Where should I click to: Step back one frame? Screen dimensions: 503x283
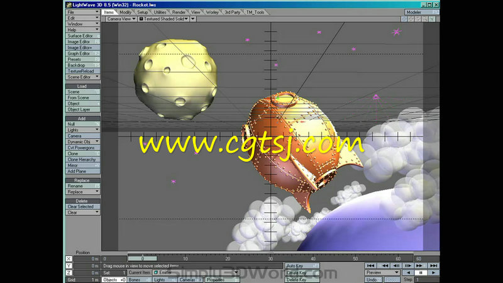pos(397,265)
